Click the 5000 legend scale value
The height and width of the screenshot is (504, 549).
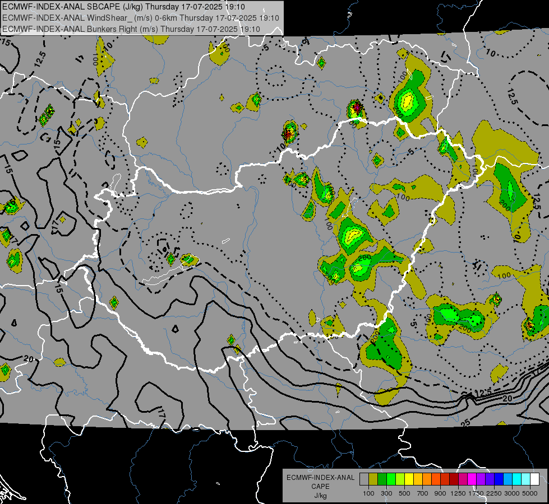point(530,493)
